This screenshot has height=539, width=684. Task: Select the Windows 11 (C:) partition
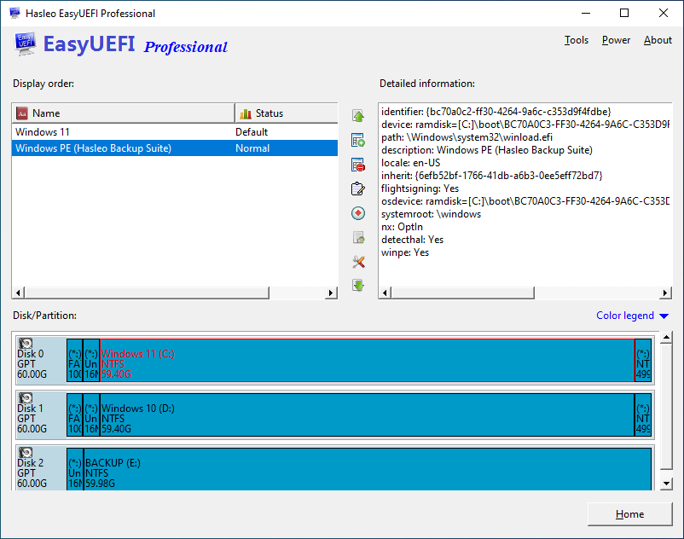(x=367, y=361)
